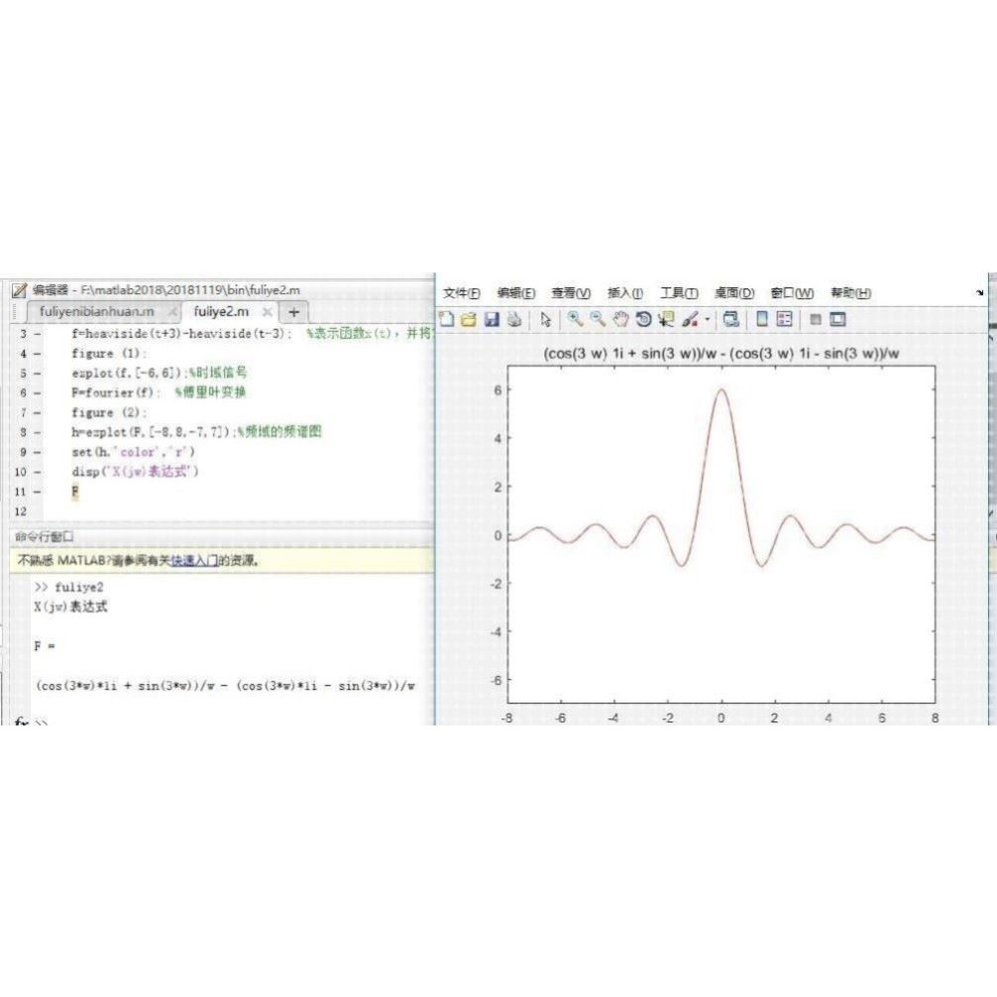
Task: Click the h=ezplot(F,[-8,8,-7,7]) code line
Action: 196,432
